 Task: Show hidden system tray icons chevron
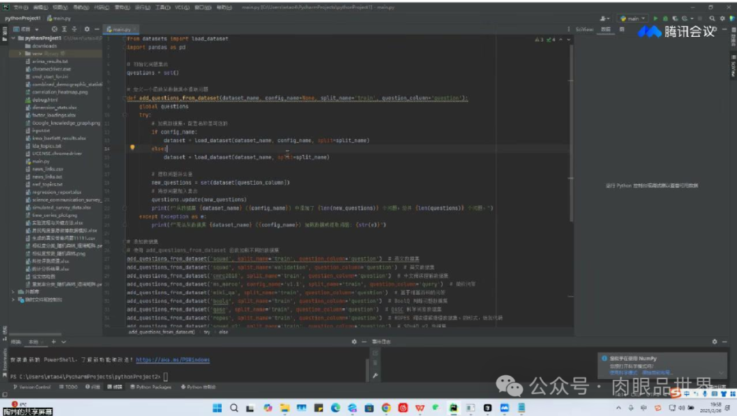(618, 408)
